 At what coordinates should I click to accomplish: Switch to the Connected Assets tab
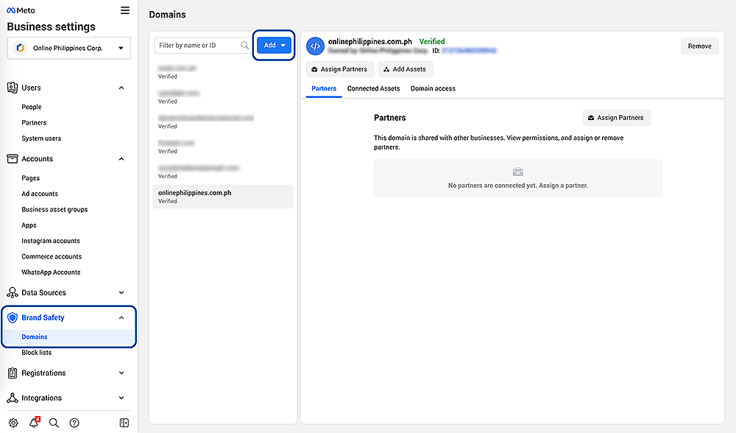click(x=373, y=88)
